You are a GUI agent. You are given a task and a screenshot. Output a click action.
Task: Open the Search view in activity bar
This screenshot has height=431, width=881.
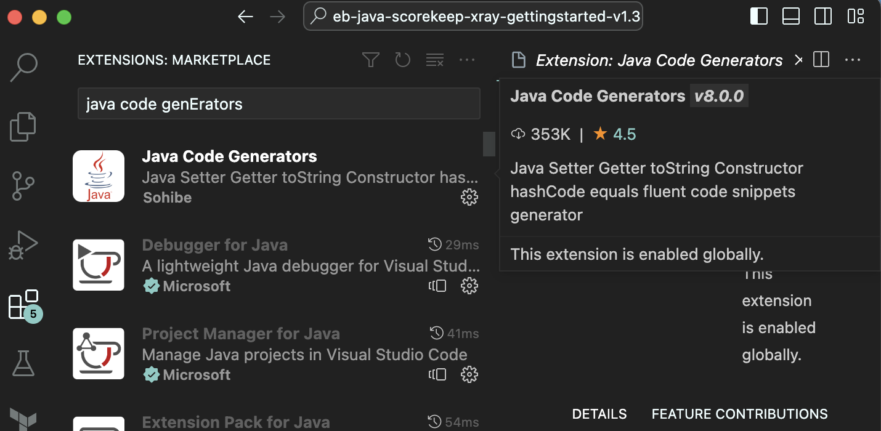[24, 66]
